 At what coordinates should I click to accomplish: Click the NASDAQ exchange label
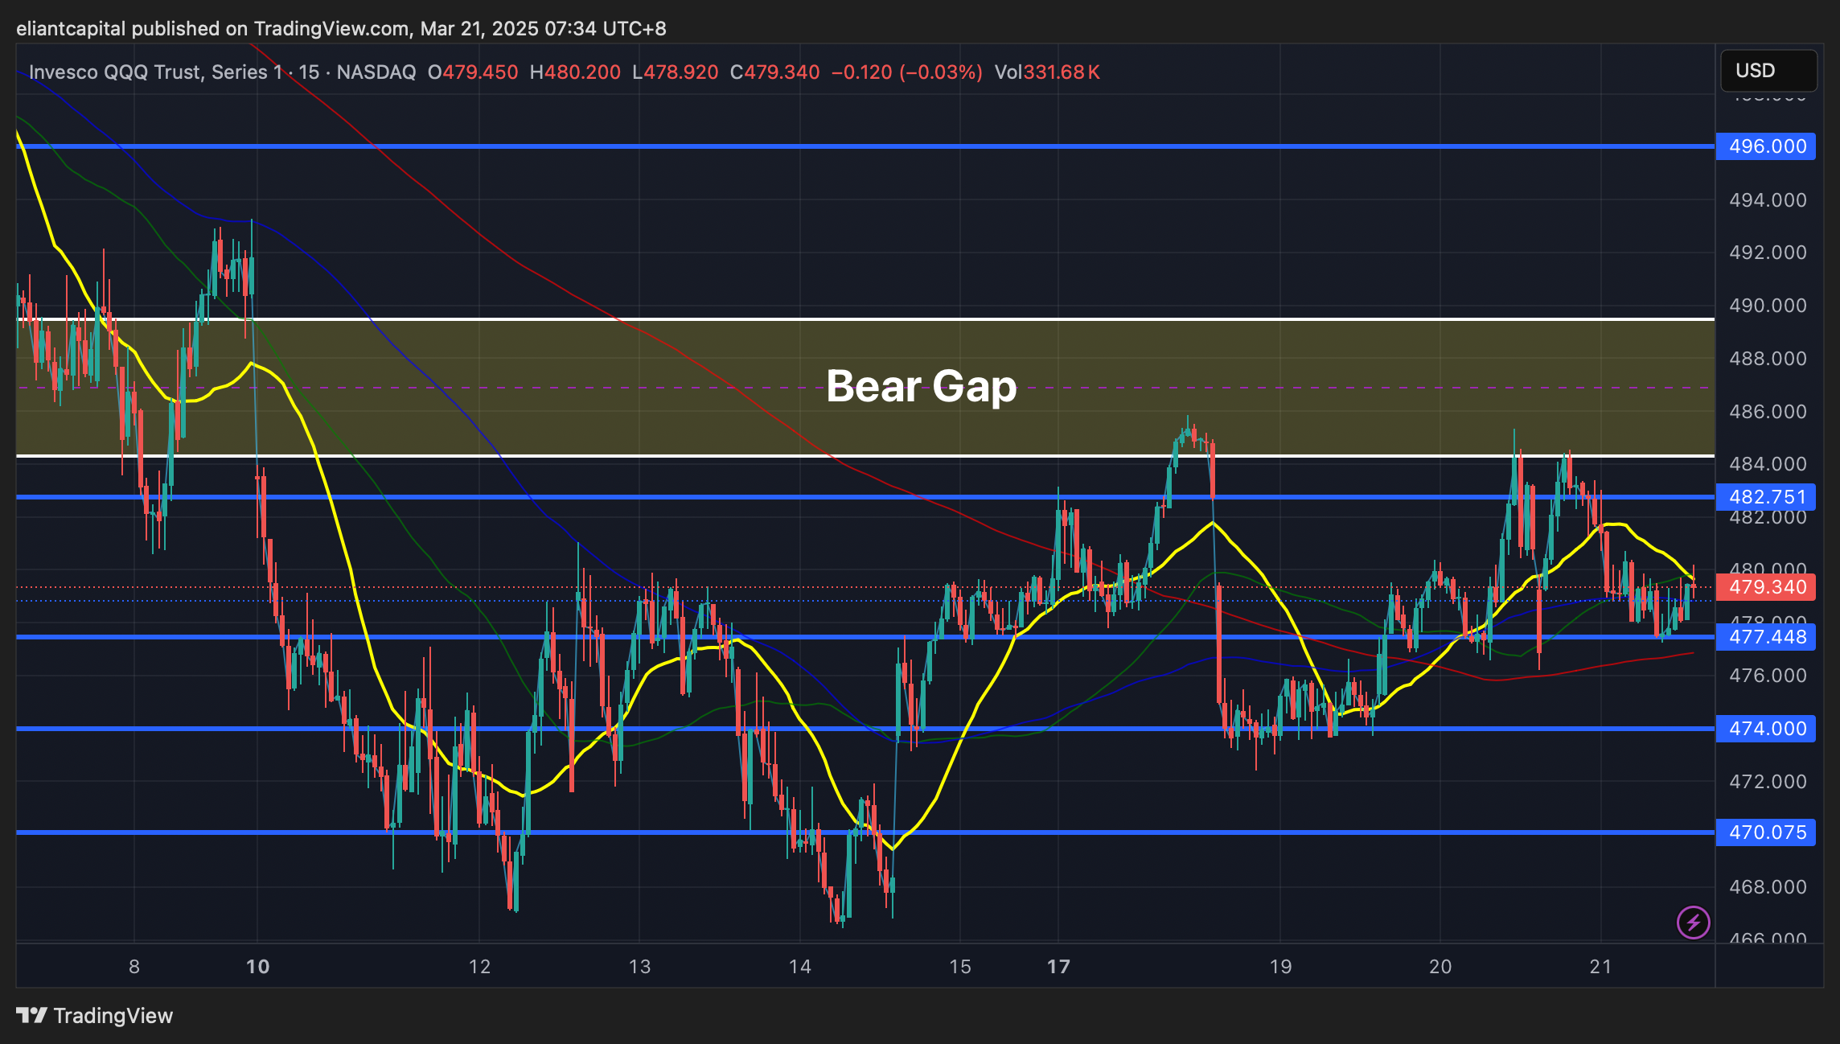coord(376,72)
